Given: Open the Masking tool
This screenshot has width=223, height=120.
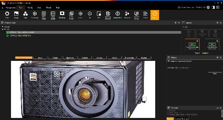Looking at the screenshot, I should coord(62,15).
